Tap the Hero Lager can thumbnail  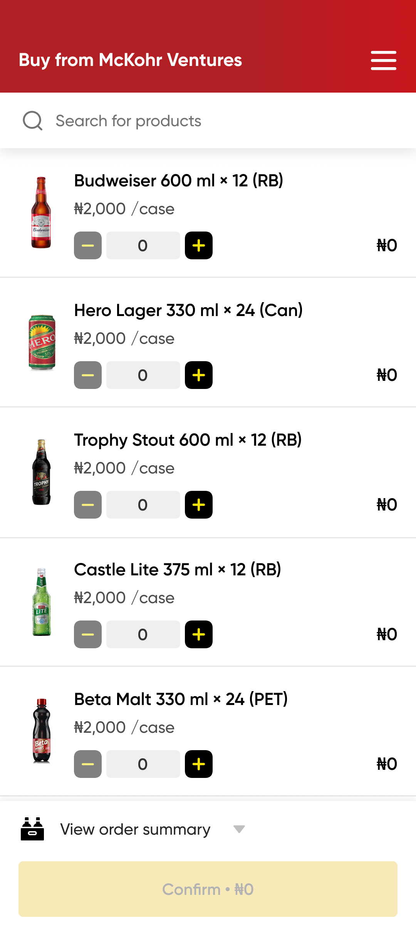(x=42, y=343)
